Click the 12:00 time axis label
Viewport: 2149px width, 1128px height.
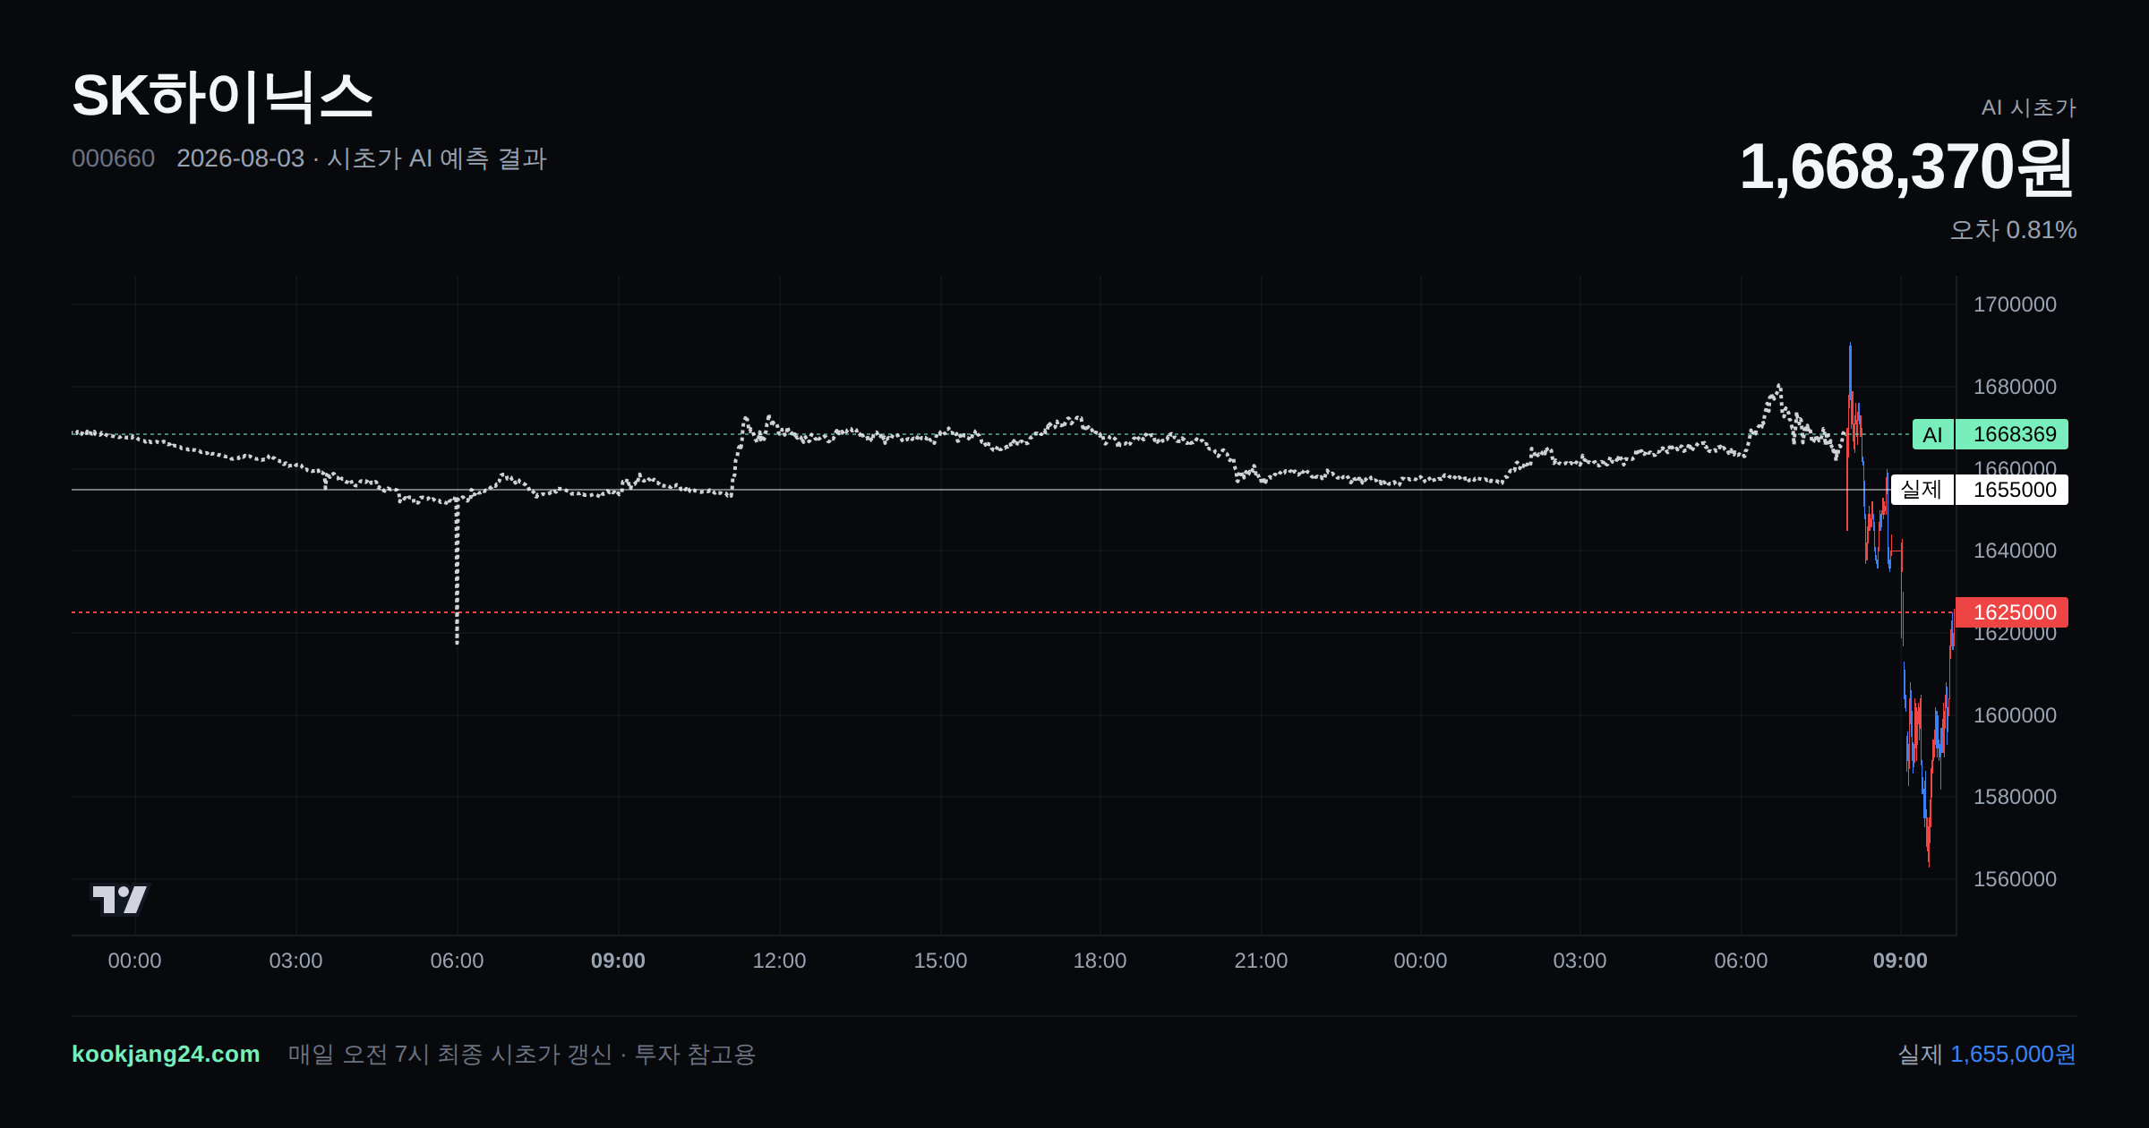(779, 961)
